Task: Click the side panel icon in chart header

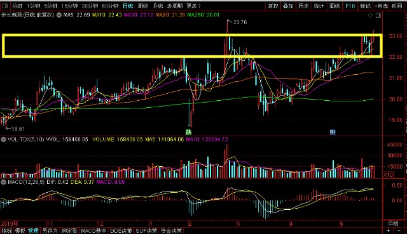Action: 378,15
